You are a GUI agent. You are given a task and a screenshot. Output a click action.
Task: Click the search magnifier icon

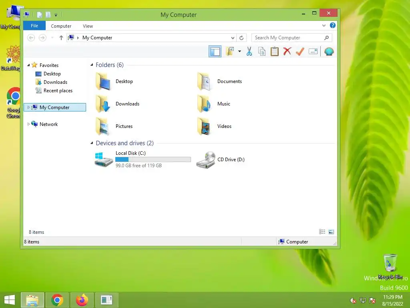(327, 38)
